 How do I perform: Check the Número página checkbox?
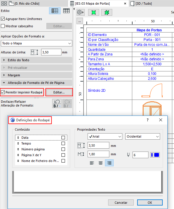tap(63, 149)
